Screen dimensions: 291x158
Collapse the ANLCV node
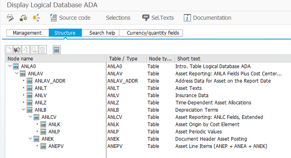coord(31,117)
